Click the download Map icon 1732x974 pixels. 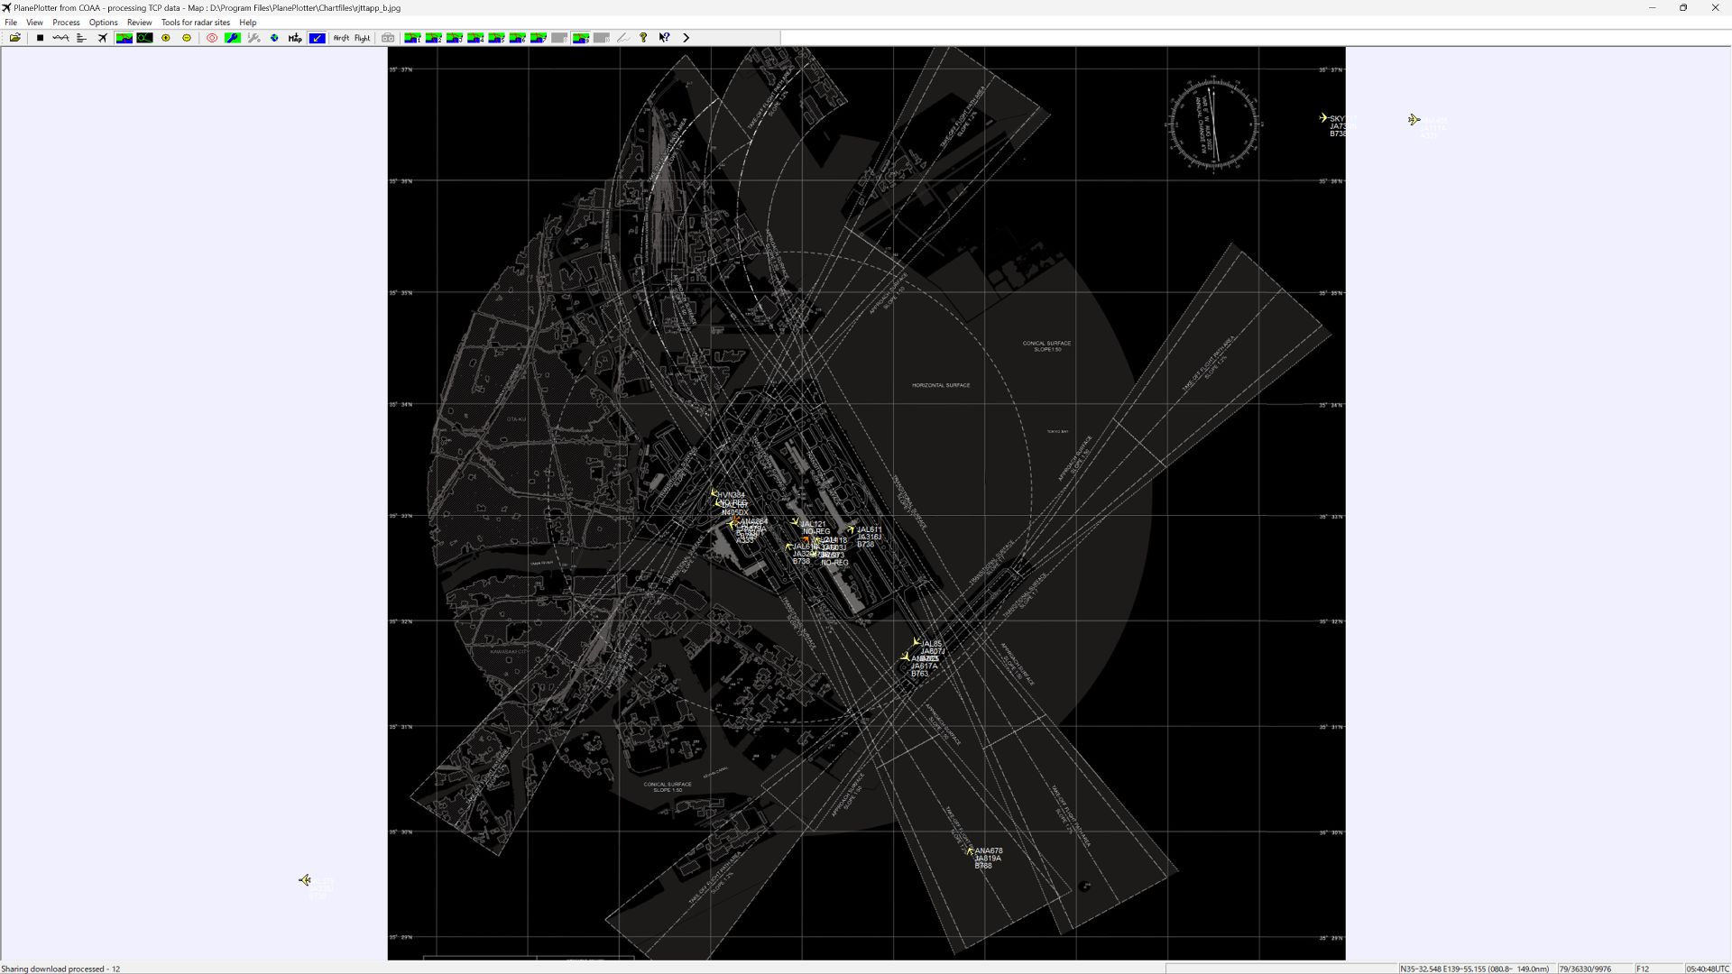tap(295, 38)
